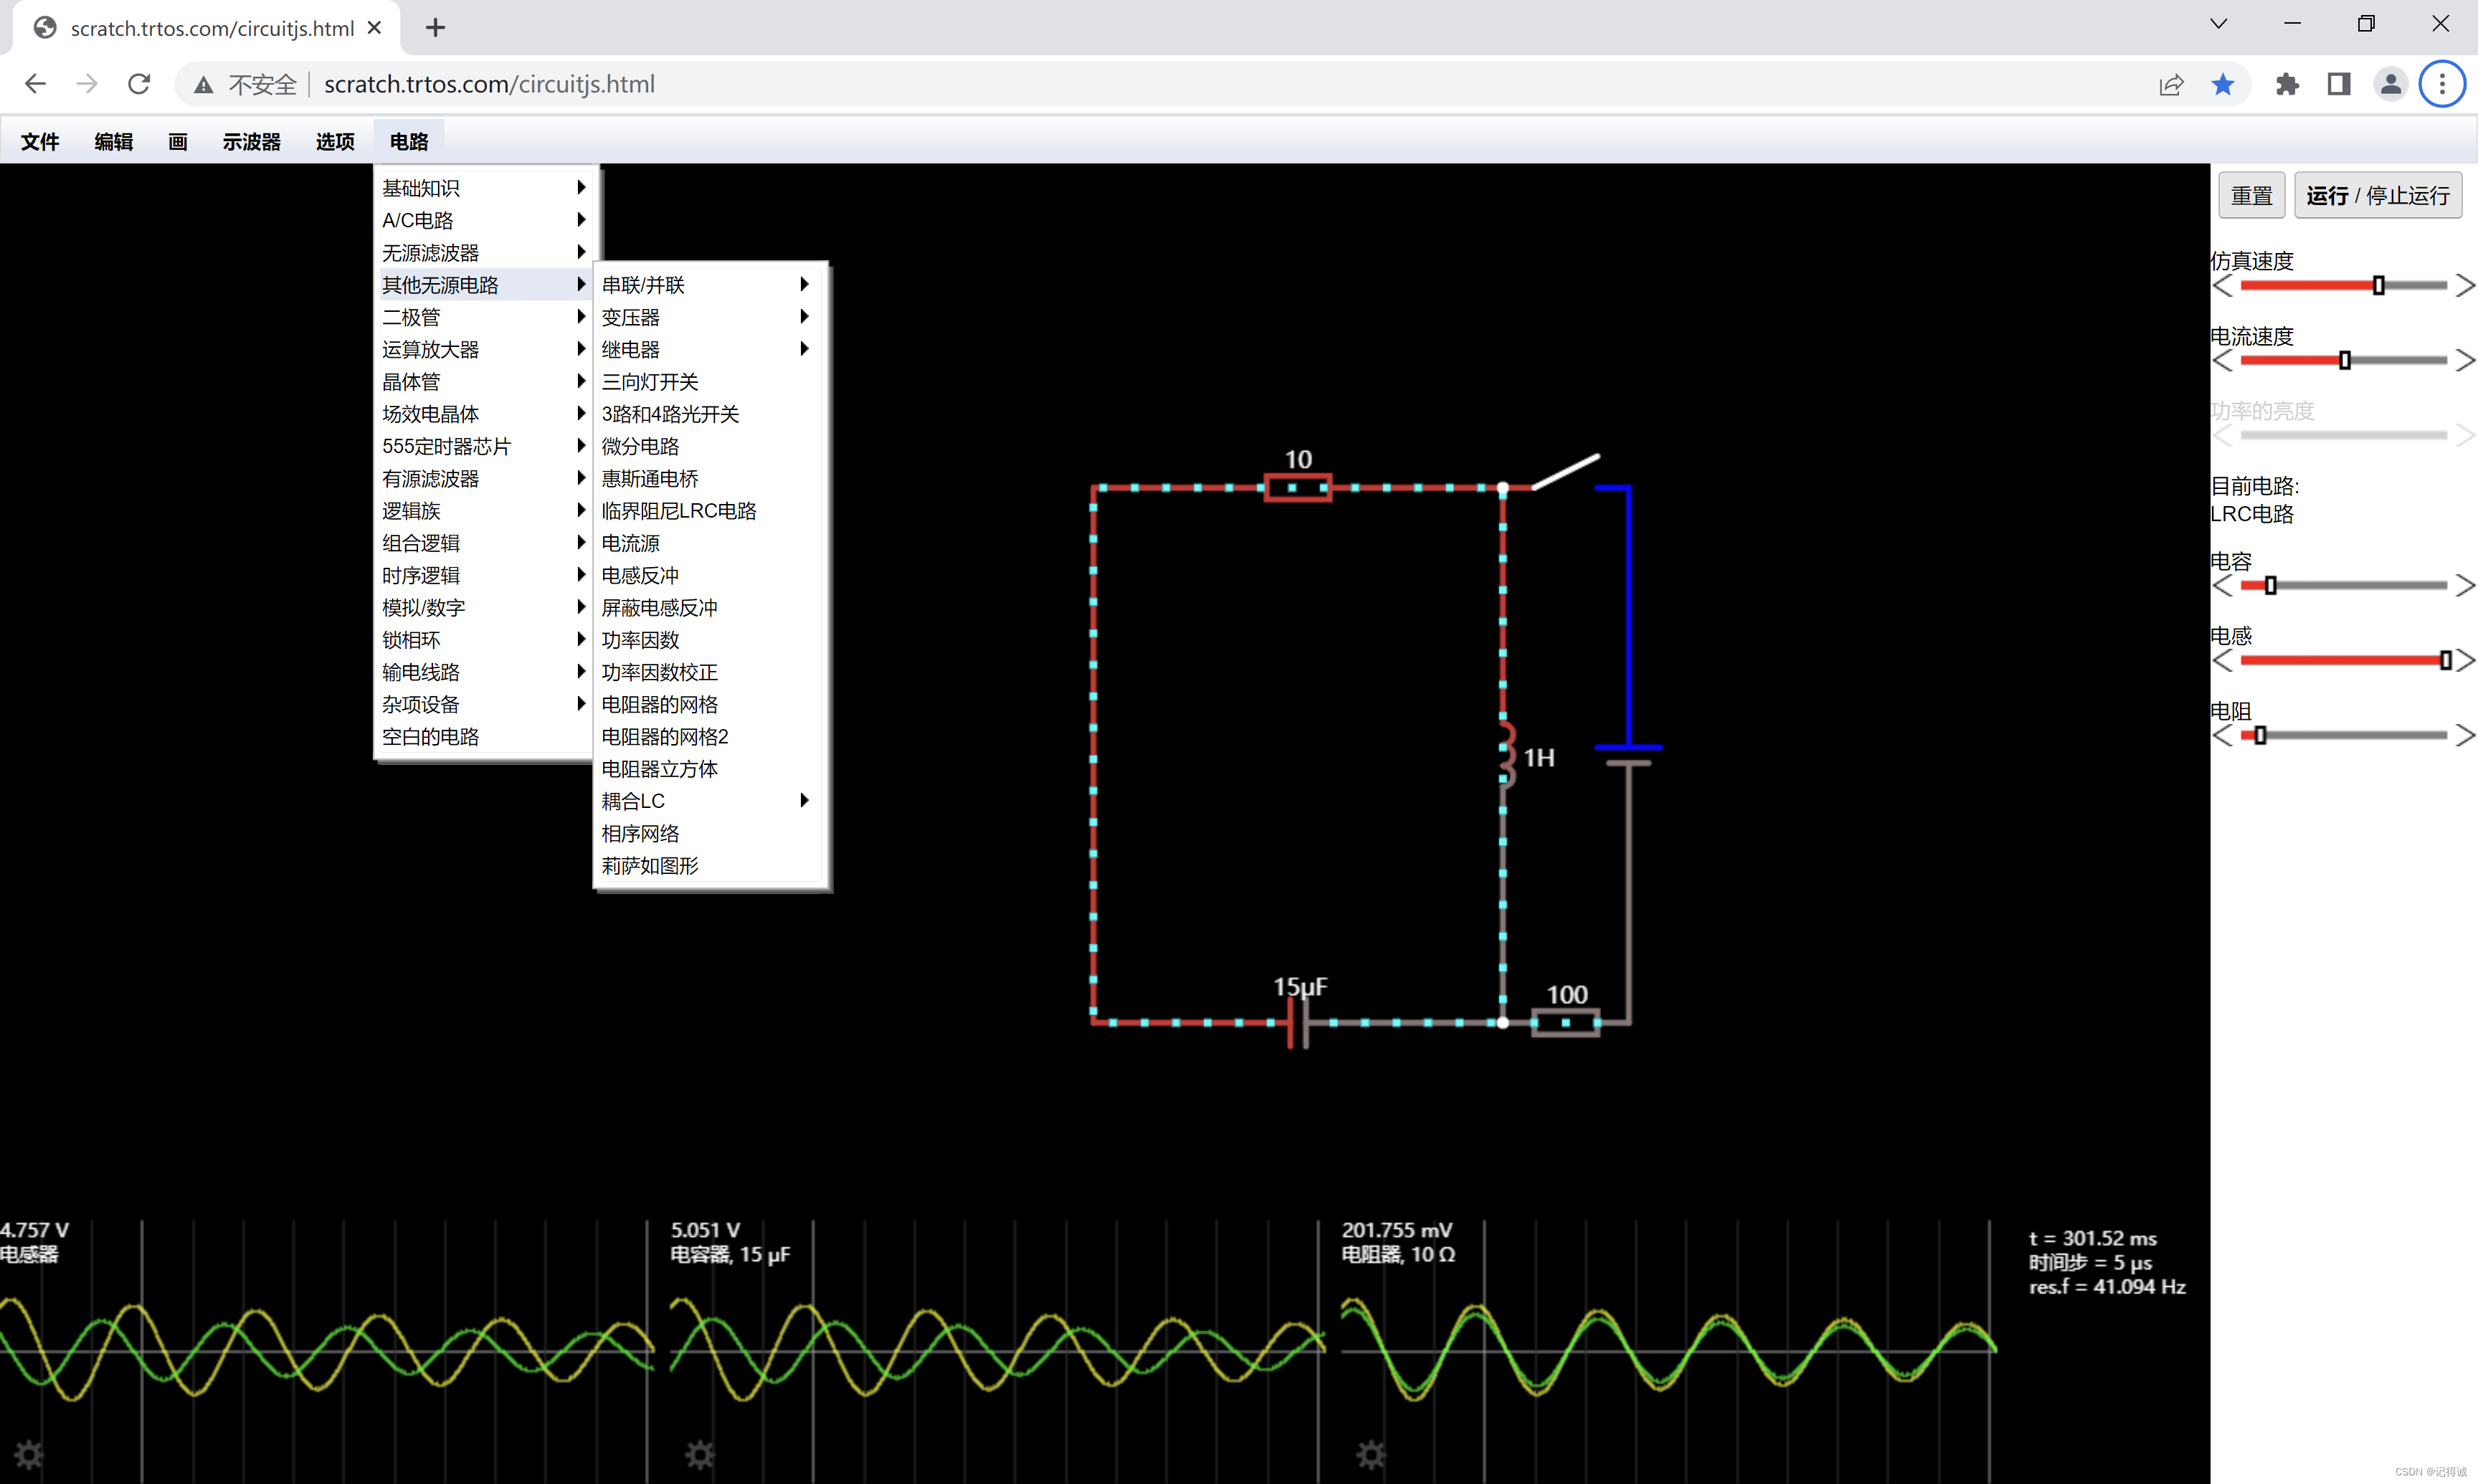Click the not-secure warning icon
This screenshot has width=2478, height=1484.
(x=204, y=85)
